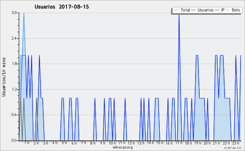Image resolution: width=245 pixels, height=151 pixels.
Task: Click the Usuarios/10 mins axis label
Action: (x=4, y=77)
